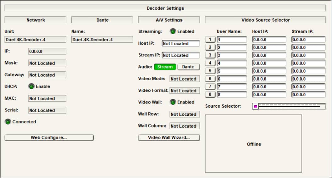Edit User Name field for source 6

pos(232,79)
